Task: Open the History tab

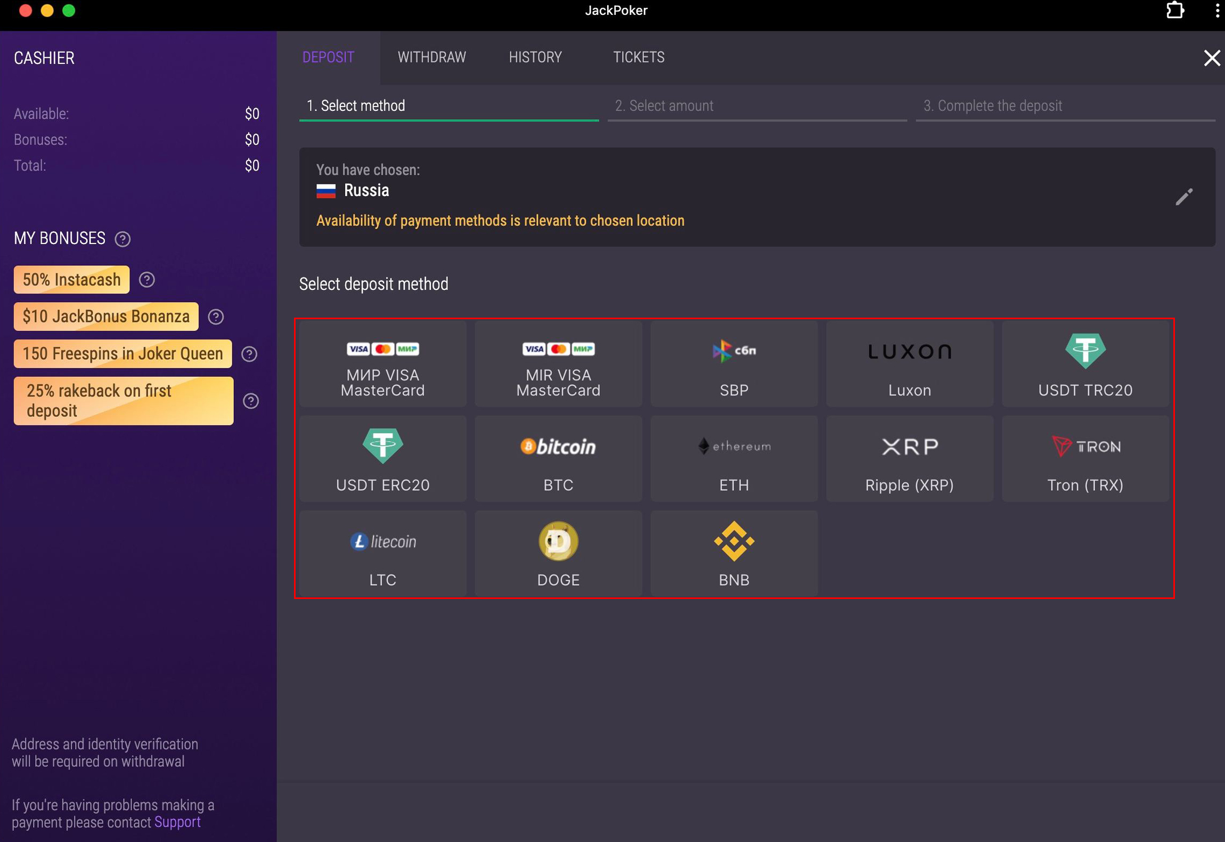Action: coord(535,57)
